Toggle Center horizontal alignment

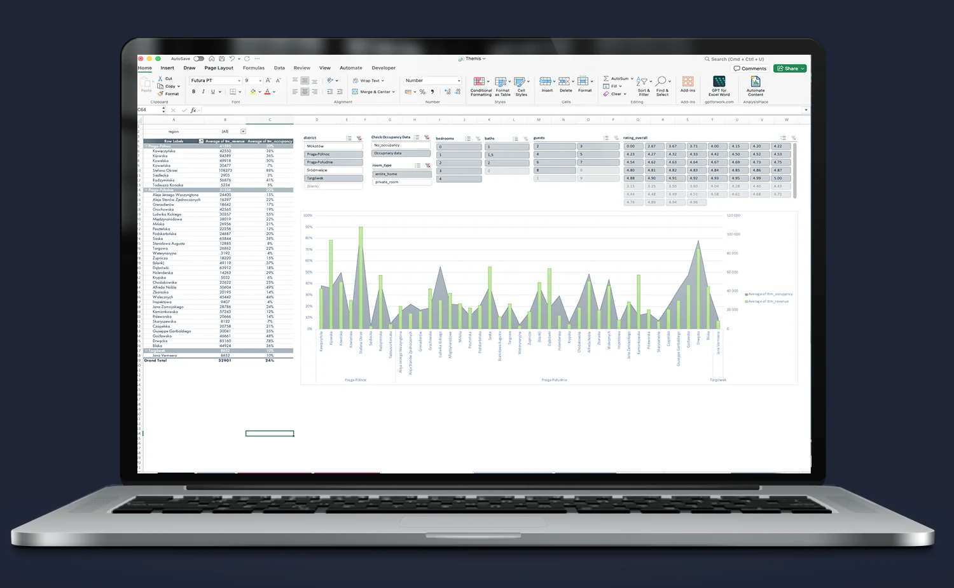click(305, 92)
